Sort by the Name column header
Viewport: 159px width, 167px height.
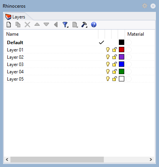click(51, 34)
